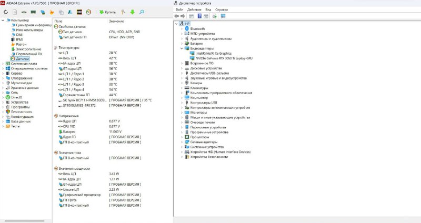Expand the Сетевые адаптеры category
This screenshot has height=223, width=421.
[182, 142]
